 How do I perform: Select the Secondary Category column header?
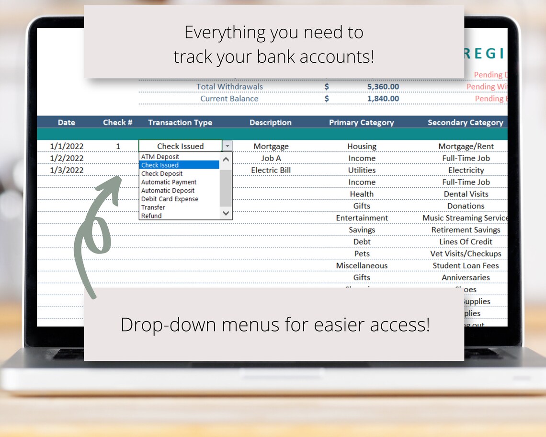click(465, 122)
